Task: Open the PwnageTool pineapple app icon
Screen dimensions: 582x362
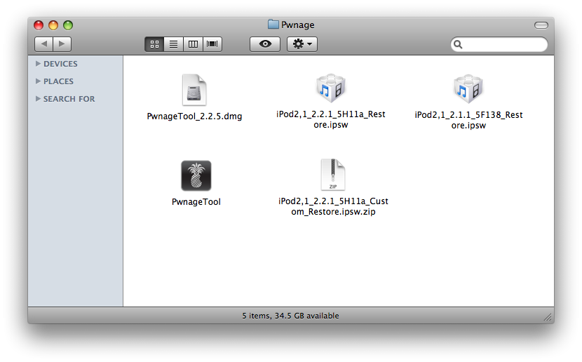Action: 196,175
